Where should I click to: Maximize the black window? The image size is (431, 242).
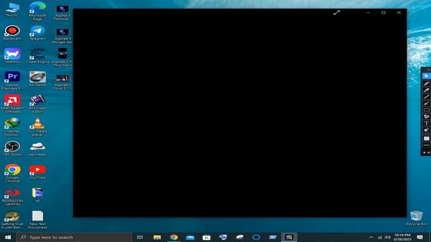pyautogui.click(x=383, y=13)
